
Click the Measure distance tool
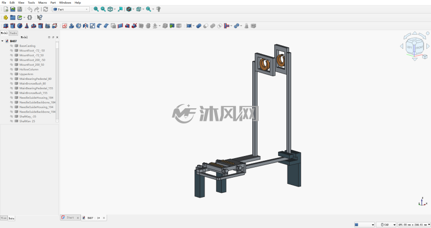159,9
